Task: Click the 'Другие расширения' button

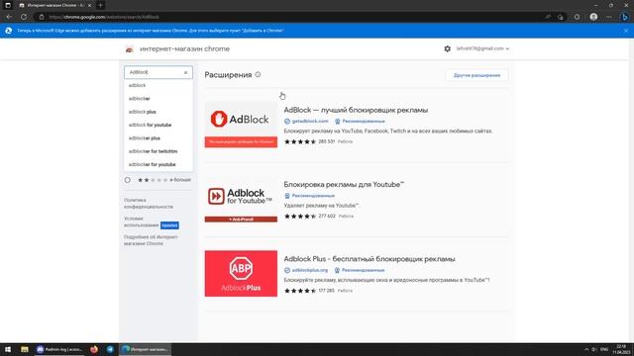Action: pyautogui.click(x=476, y=75)
